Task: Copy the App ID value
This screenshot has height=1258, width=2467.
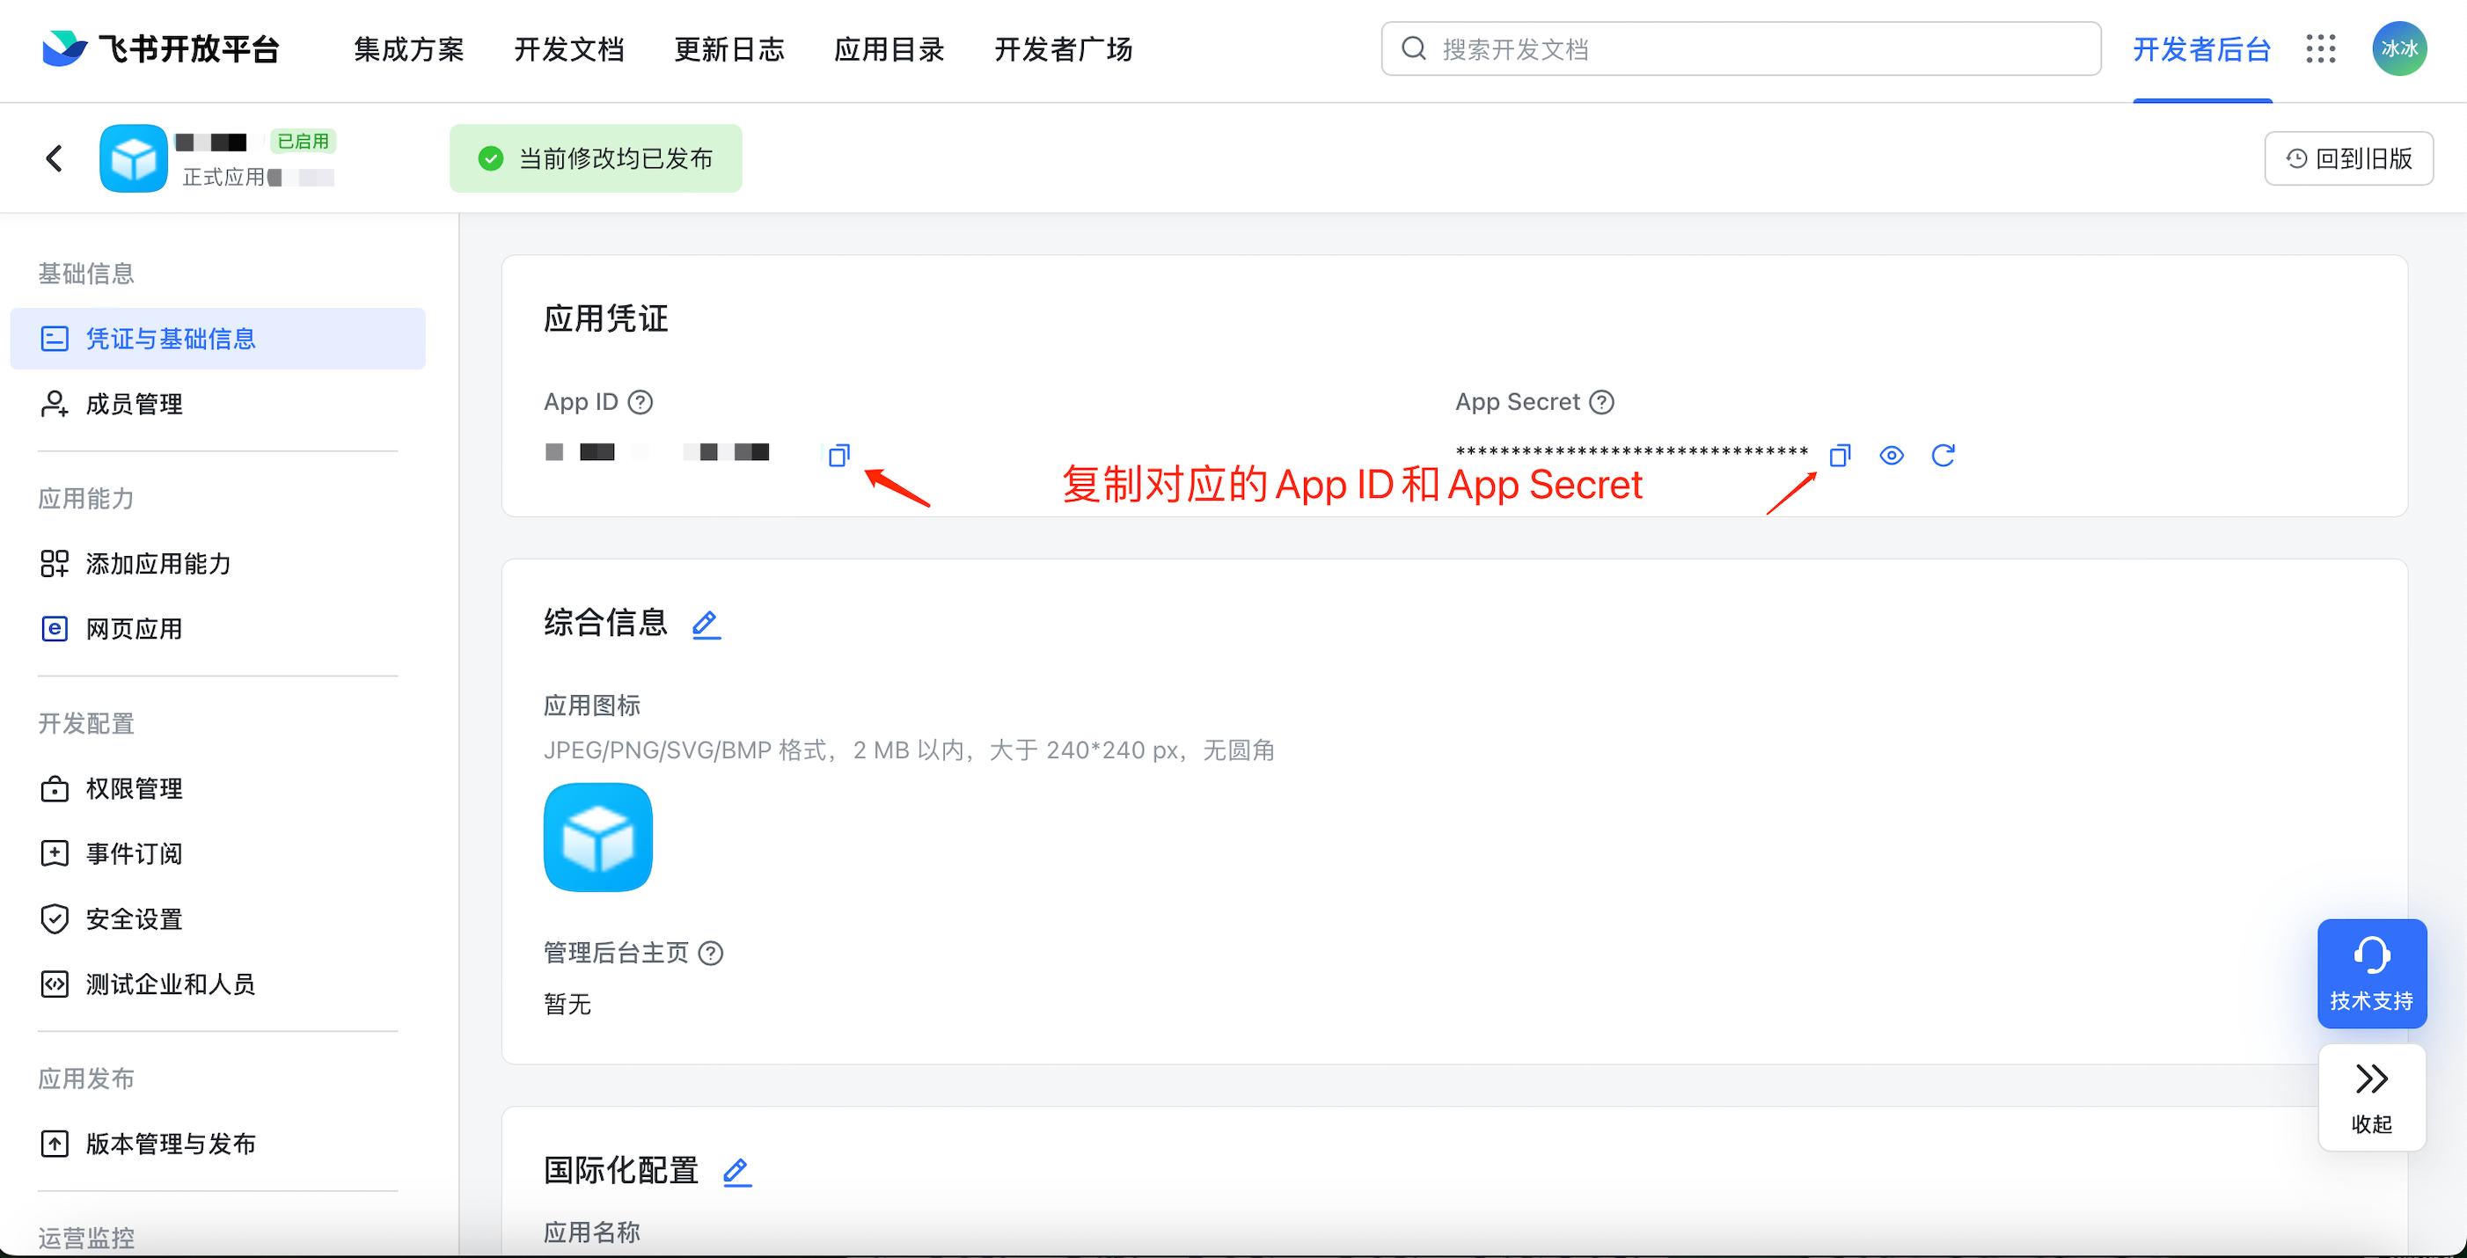Action: point(839,455)
